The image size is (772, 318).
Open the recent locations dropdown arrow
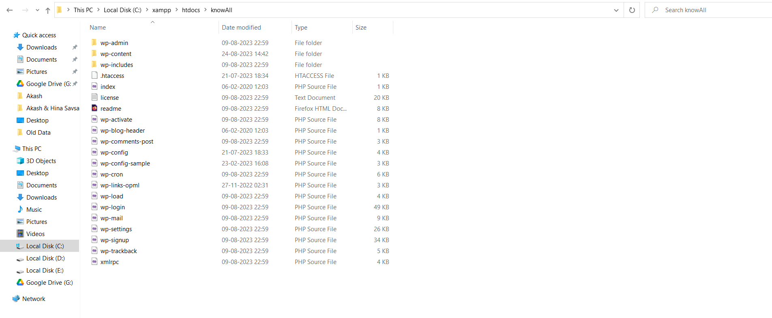click(x=37, y=10)
